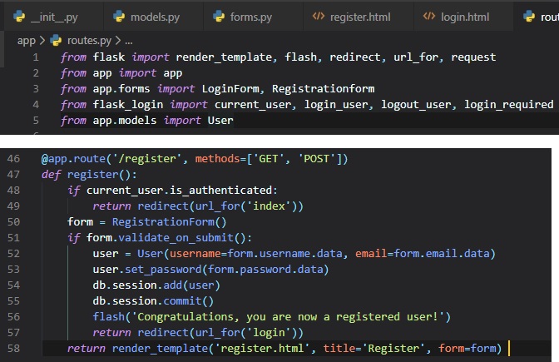Click the HTML icon on register.html tab
Image resolution: width=559 pixels, height=362 pixels.
coord(318,16)
